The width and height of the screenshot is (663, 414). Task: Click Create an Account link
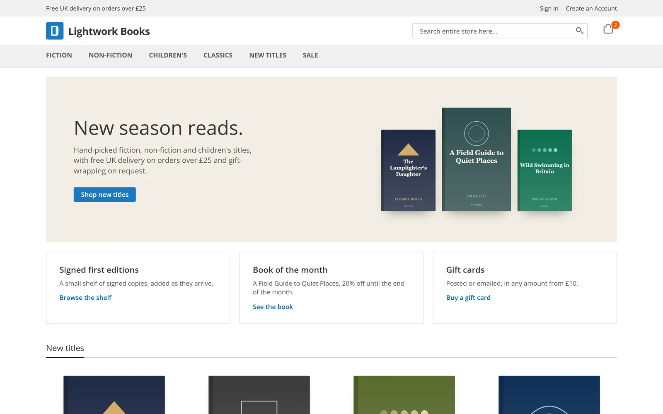591,8
